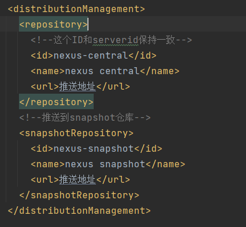The width and height of the screenshot is (246, 227).
Task: Click the closing snapshotRepository tag
Action: coord(79,195)
